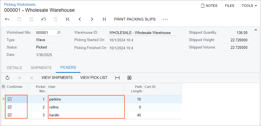Screen dimensions: 261x126
Task: Click the Worksheet Nbr. input field
Action: [45, 33]
